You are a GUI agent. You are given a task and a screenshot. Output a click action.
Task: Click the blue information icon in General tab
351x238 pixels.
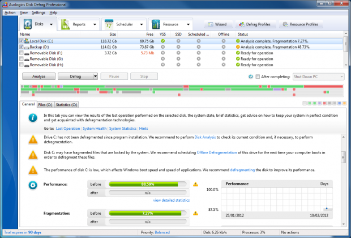click(x=33, y=118)
